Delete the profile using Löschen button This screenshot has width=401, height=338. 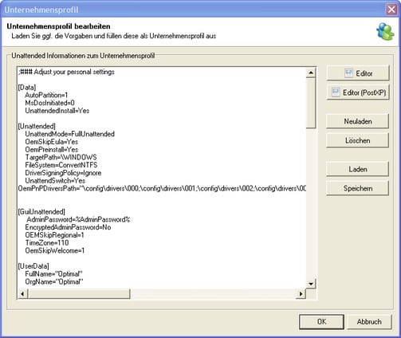358,140
